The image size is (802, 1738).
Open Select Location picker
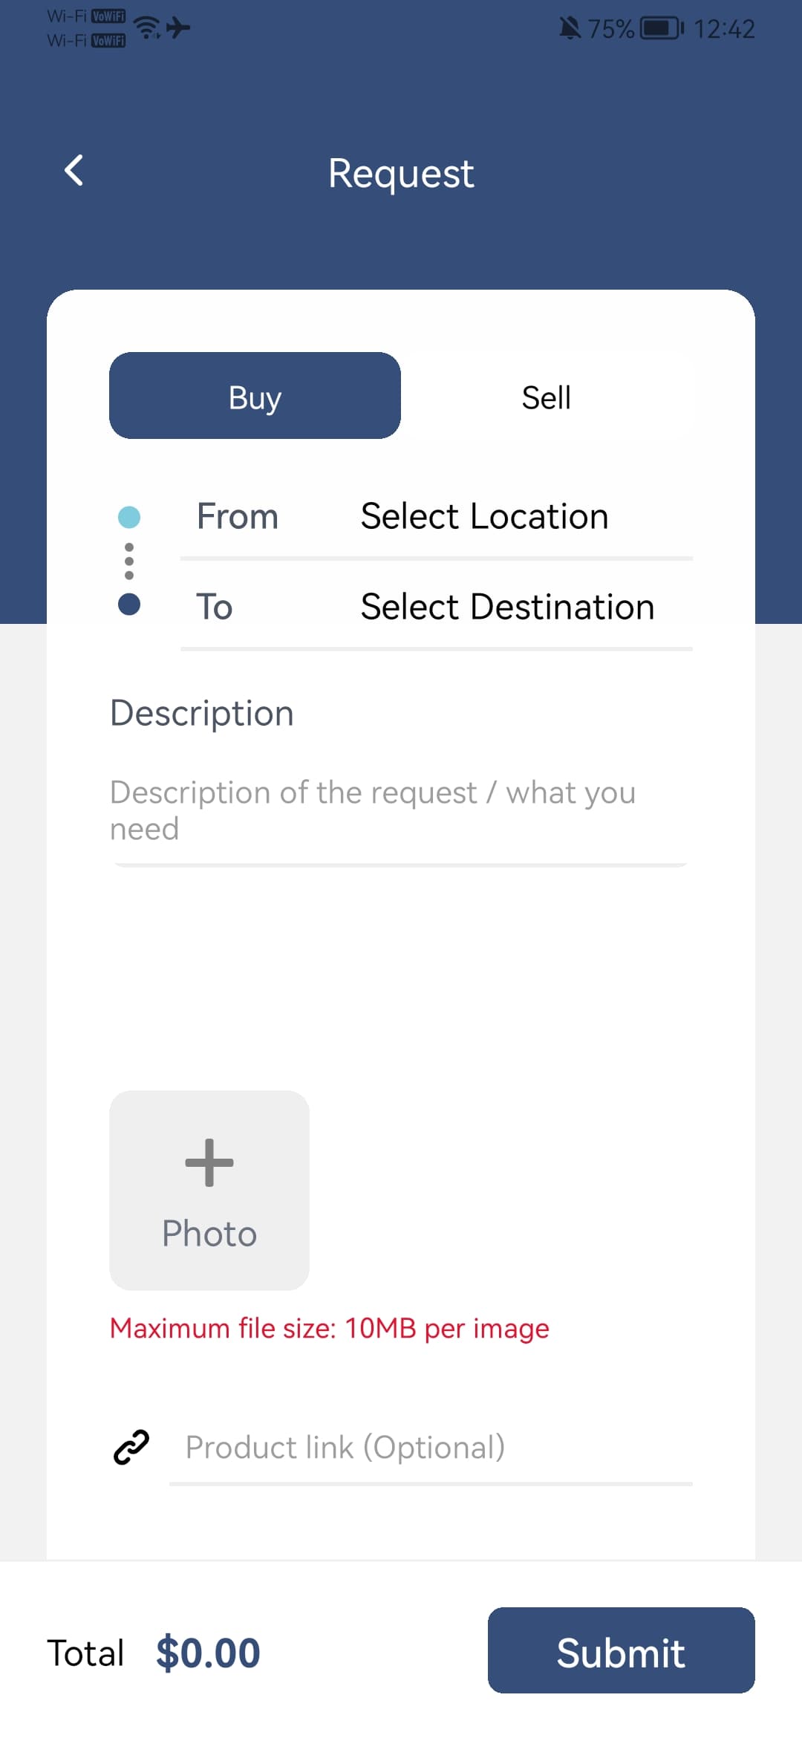tap(484, 516)
